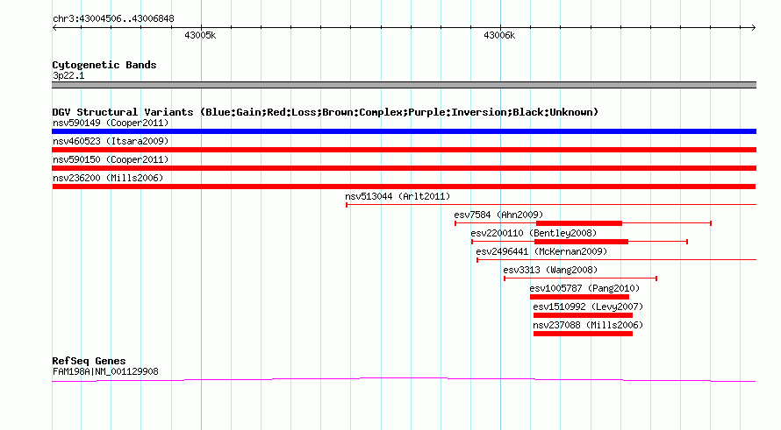This screenshot has height=430, width=781.
Task: Click the thin nsv513044 variant line
Action: [551, 205]
